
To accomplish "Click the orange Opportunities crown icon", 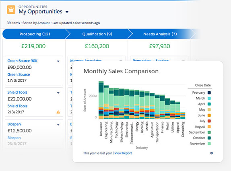I will tap(11, 10).
